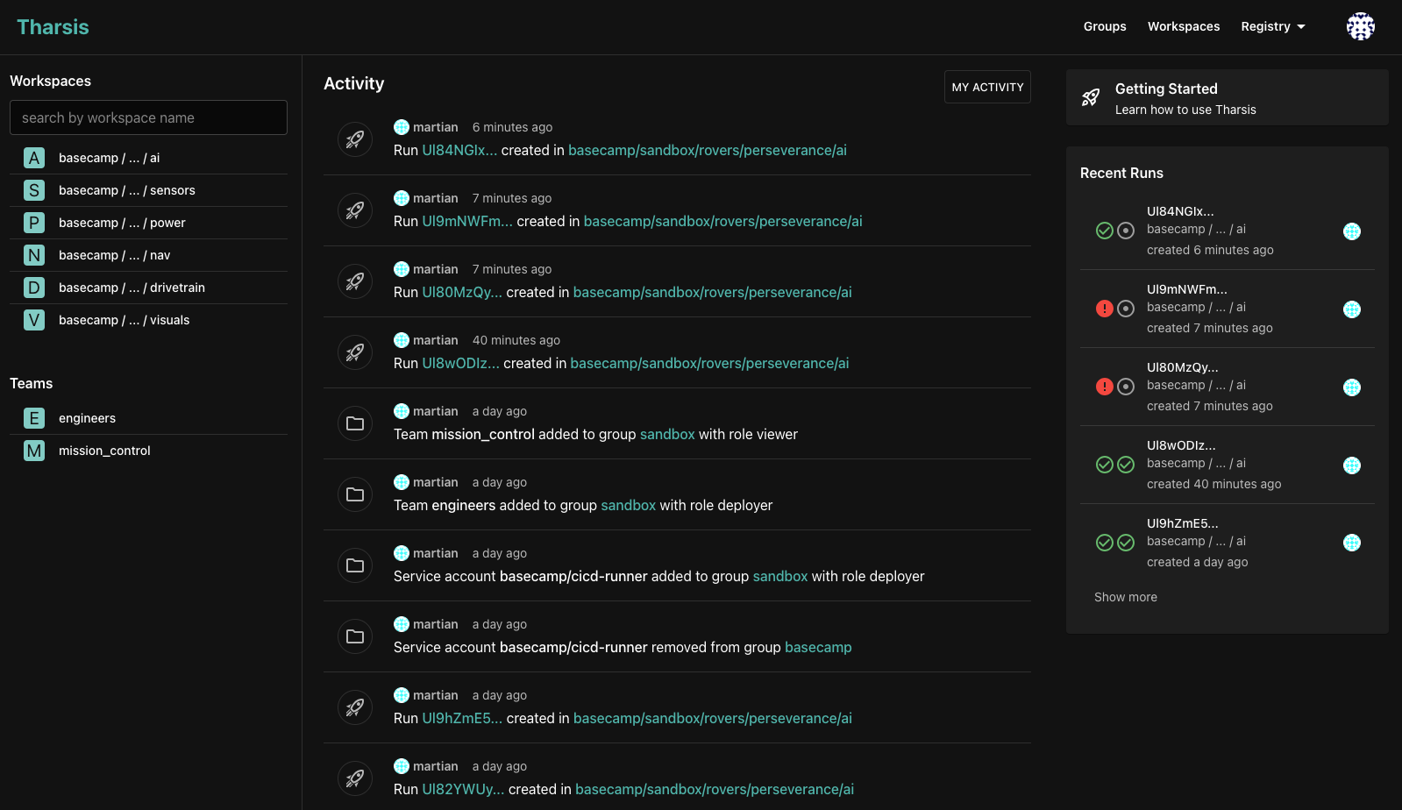Screen dimensions: 1402x810
Task: Click rocket icon for run UI8wODIz activity
Action: pyautogui.click(x=355, y=352)
